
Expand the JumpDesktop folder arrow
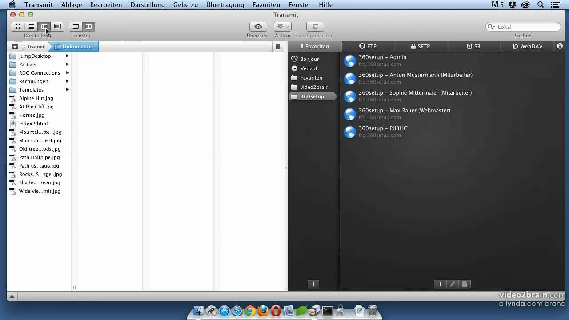click(68, 56)
